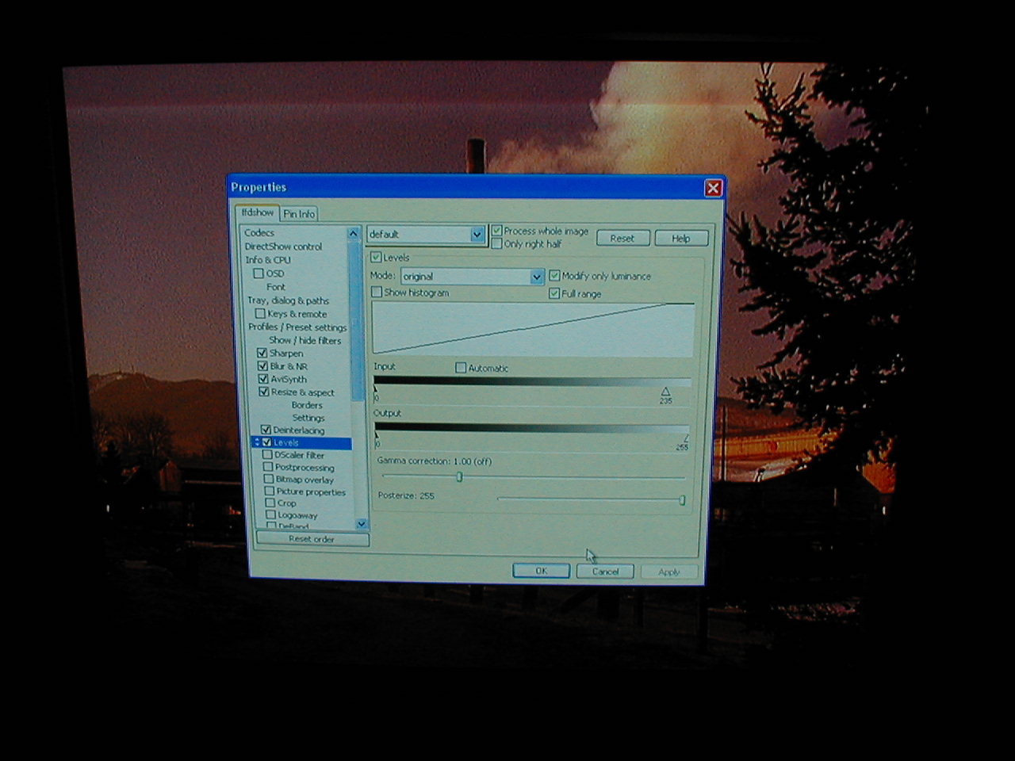This screenshot has height=761, width=1015.
Task: Click the reorder arrows beside Levels row
Action: tap(257, 442)
